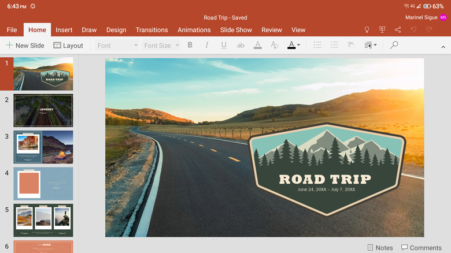The image size is (451, 253).
Task: Click the Share icon
Action: tap(398, 29)
